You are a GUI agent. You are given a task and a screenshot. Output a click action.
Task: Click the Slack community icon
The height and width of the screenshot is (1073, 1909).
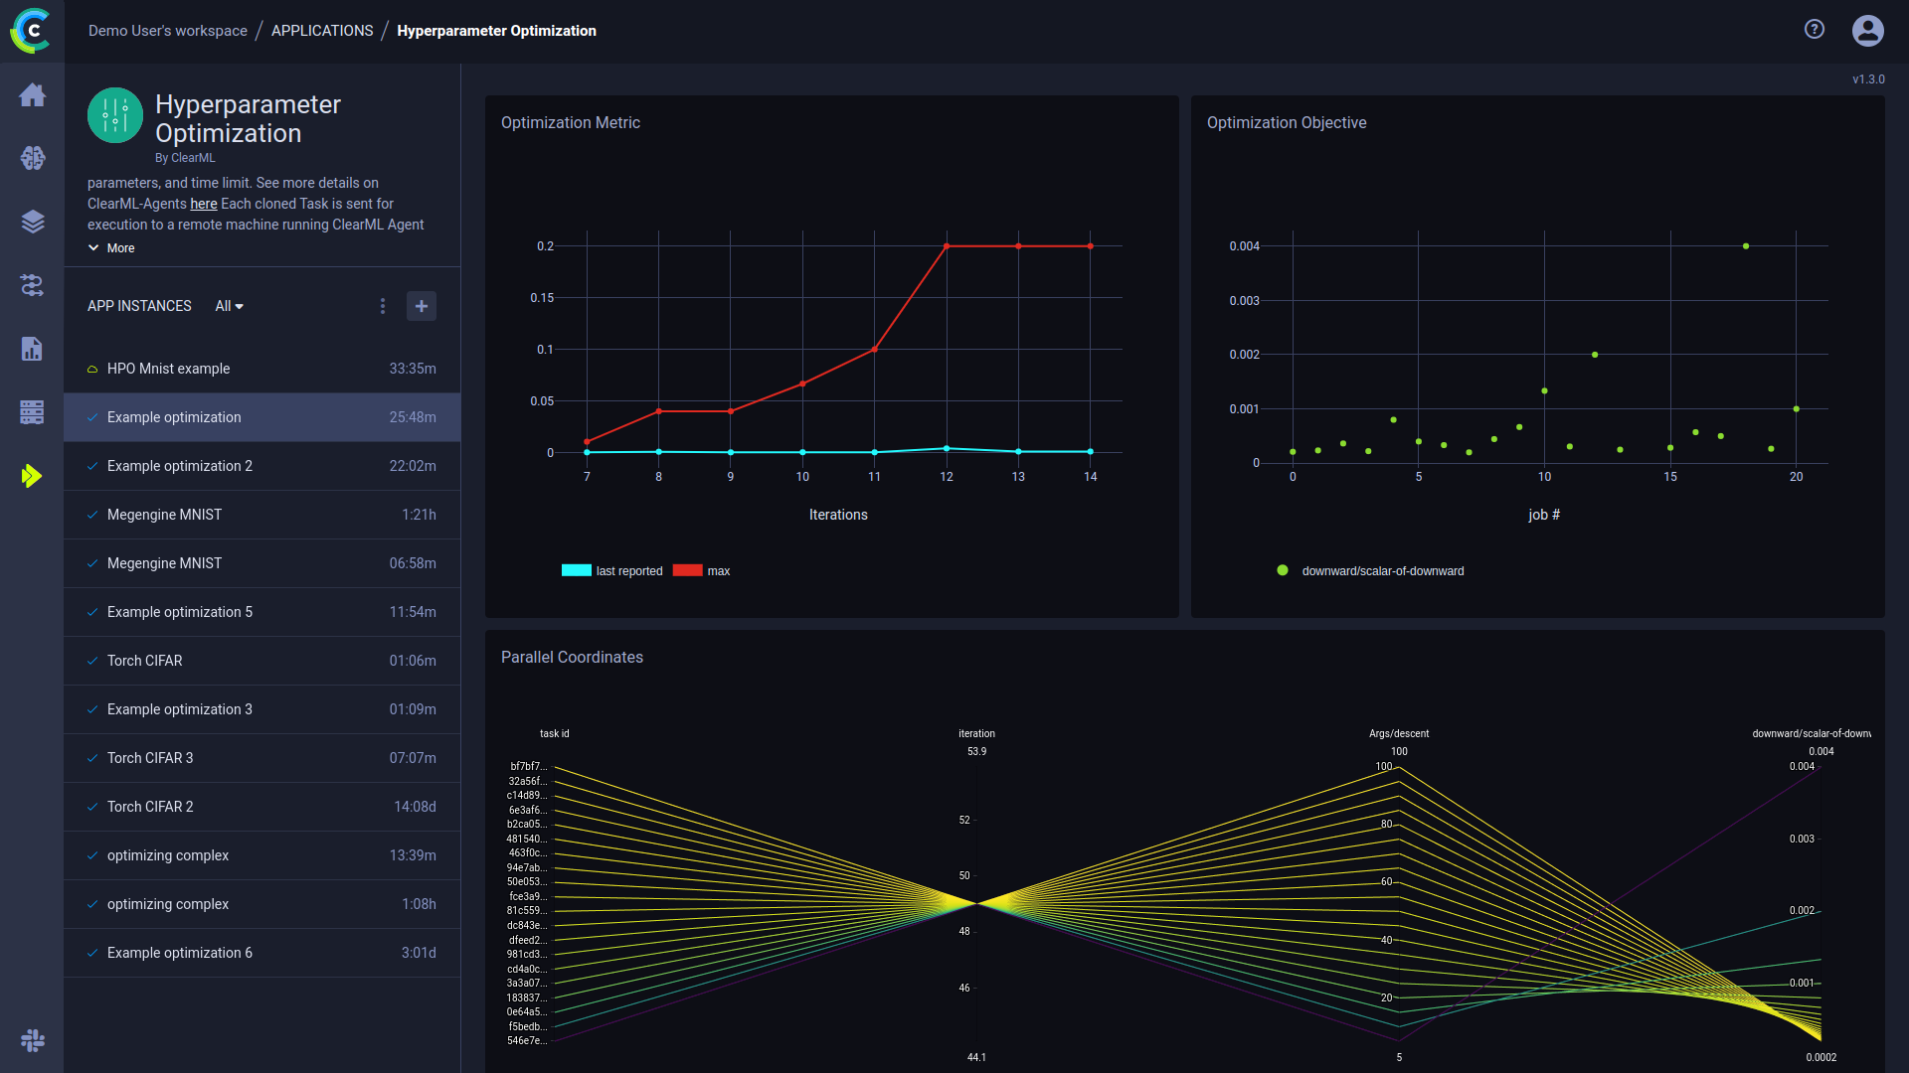pos(32,1040)
